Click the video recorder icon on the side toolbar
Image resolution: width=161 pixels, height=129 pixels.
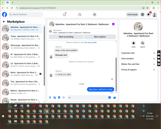coord(159,57)
